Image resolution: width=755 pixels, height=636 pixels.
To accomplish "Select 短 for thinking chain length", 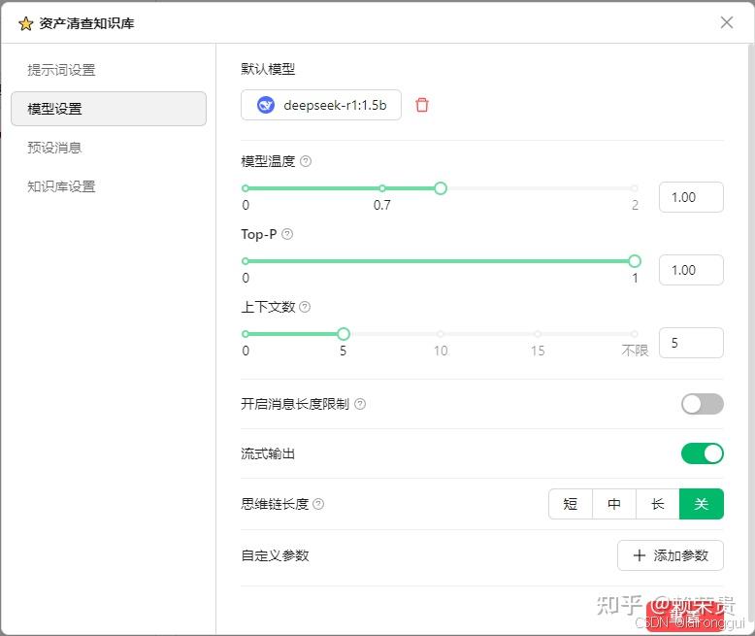I will (x=571, y=504).
